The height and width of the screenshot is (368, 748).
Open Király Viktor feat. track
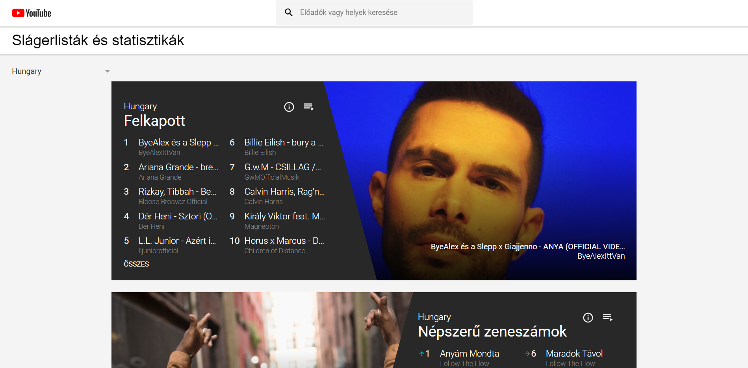click(x=284, y=216)
